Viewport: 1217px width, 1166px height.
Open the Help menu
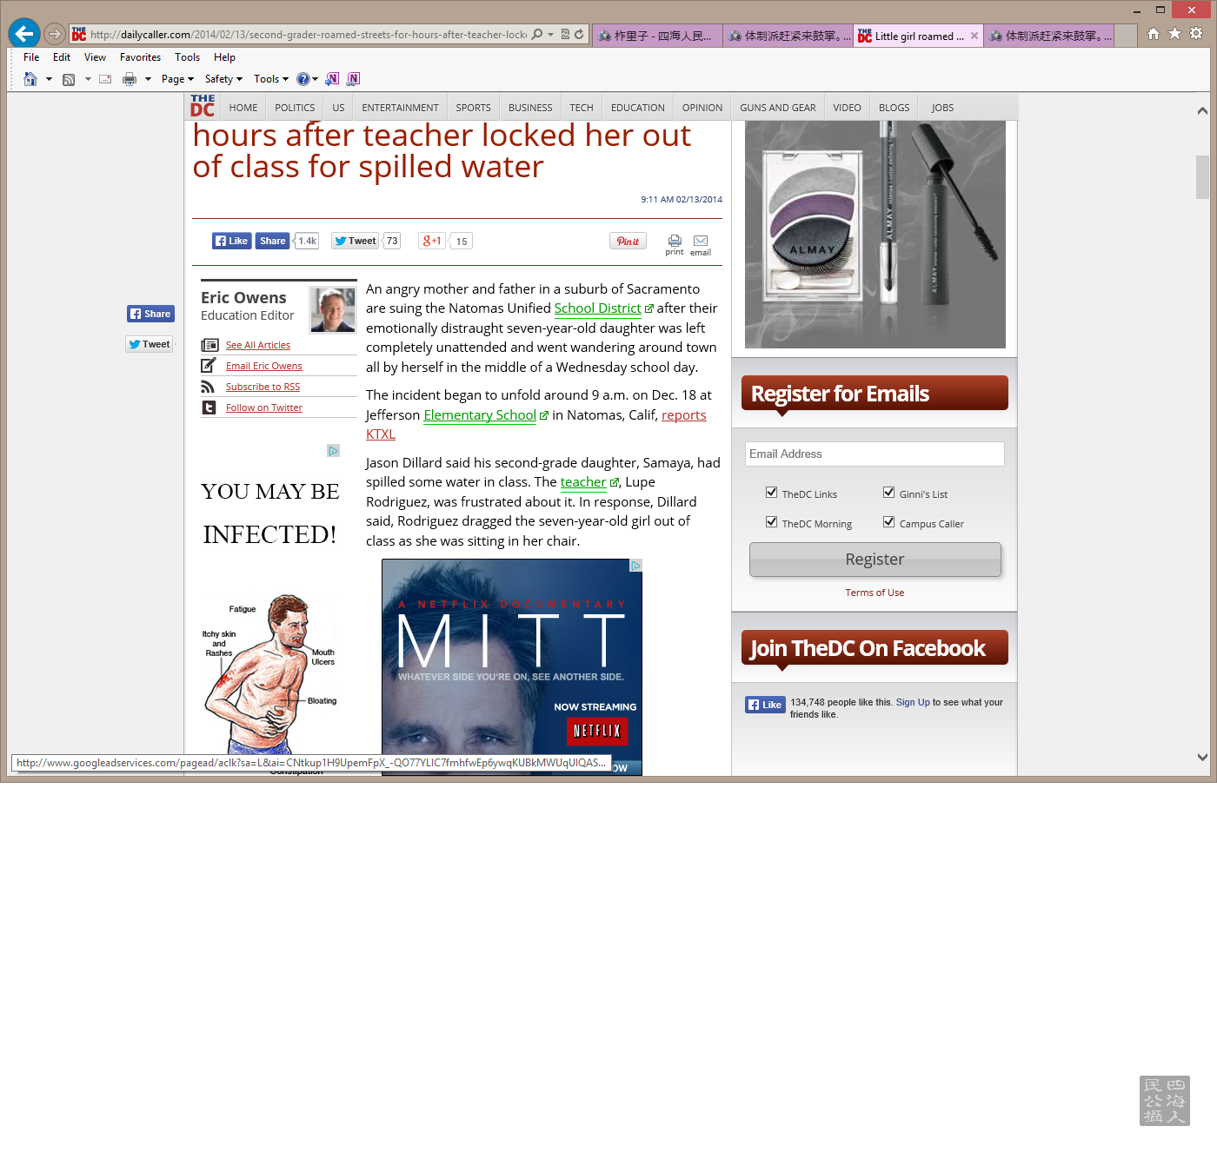pos(224,57)
